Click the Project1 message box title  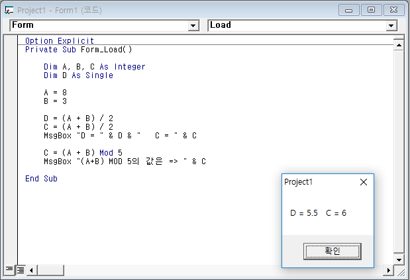tap(298, 182)
